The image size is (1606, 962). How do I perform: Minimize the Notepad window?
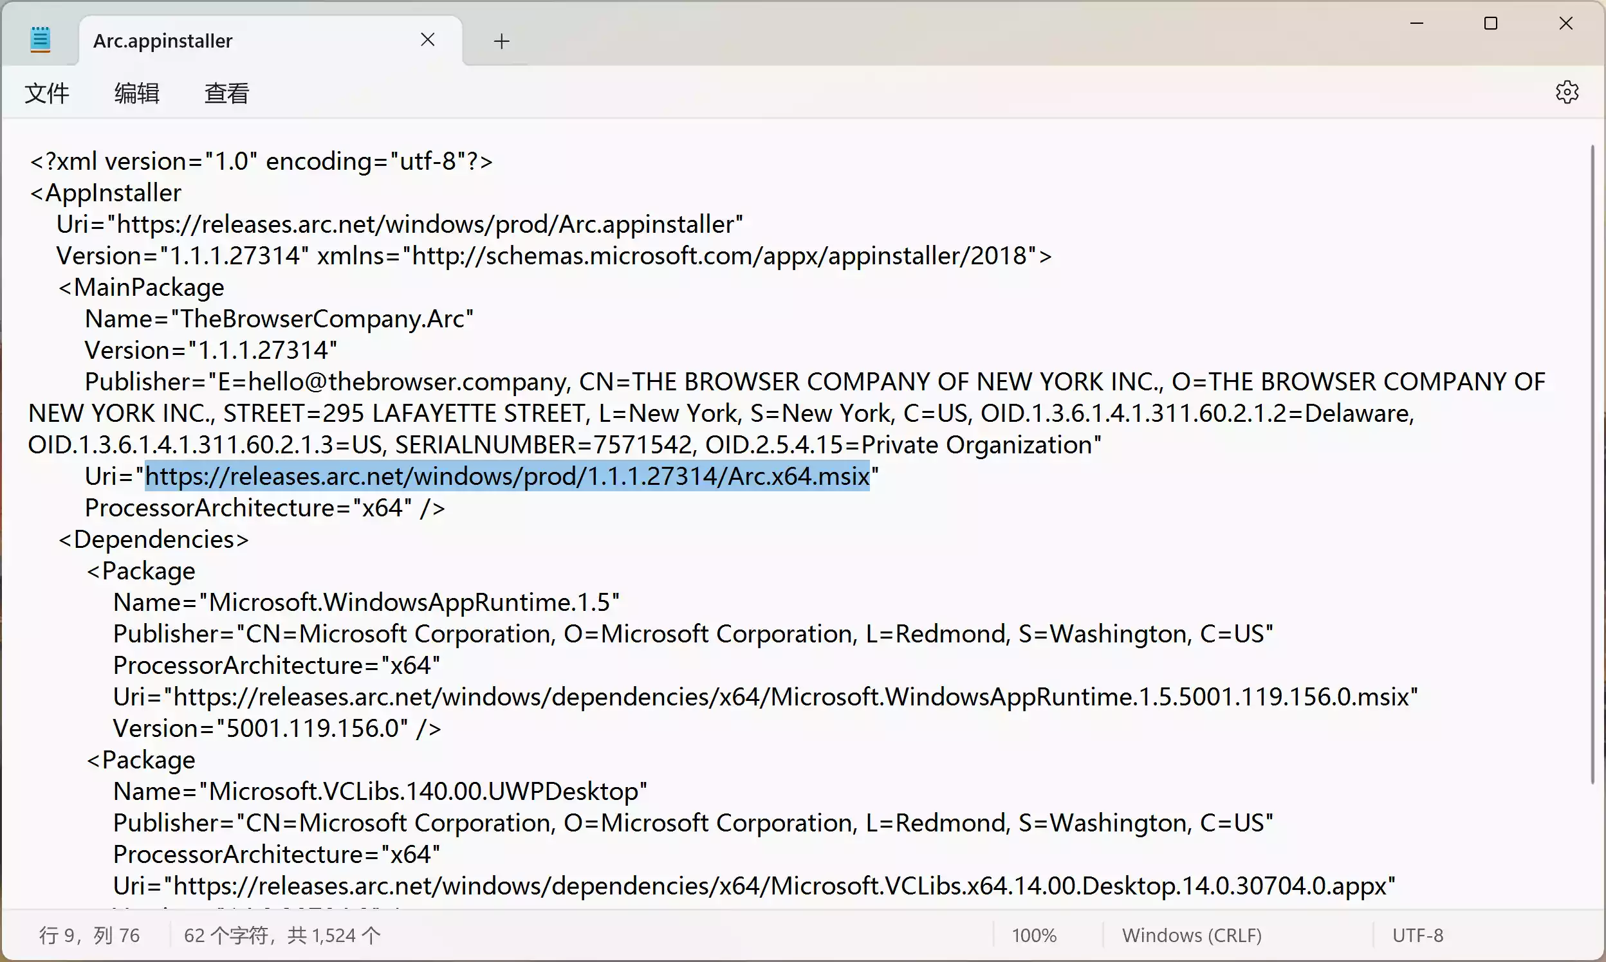[1417, 24]
